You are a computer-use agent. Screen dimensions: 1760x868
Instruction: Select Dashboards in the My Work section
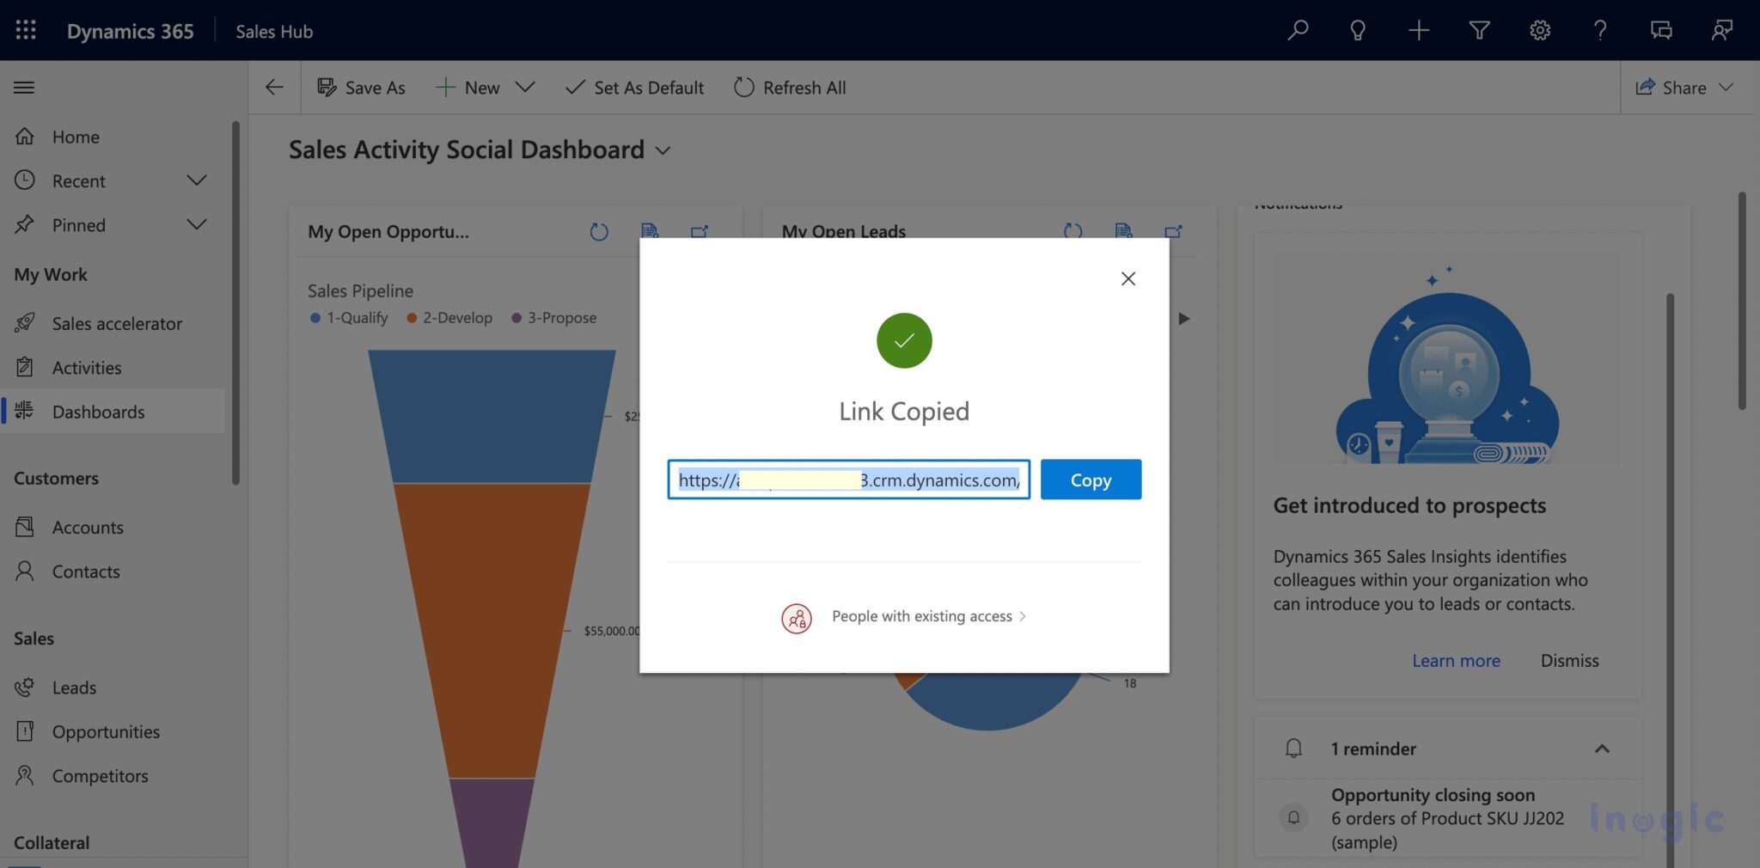(99, 412)
